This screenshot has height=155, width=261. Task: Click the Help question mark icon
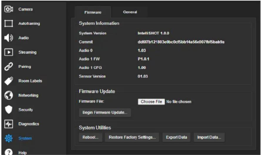click(9, 152)
